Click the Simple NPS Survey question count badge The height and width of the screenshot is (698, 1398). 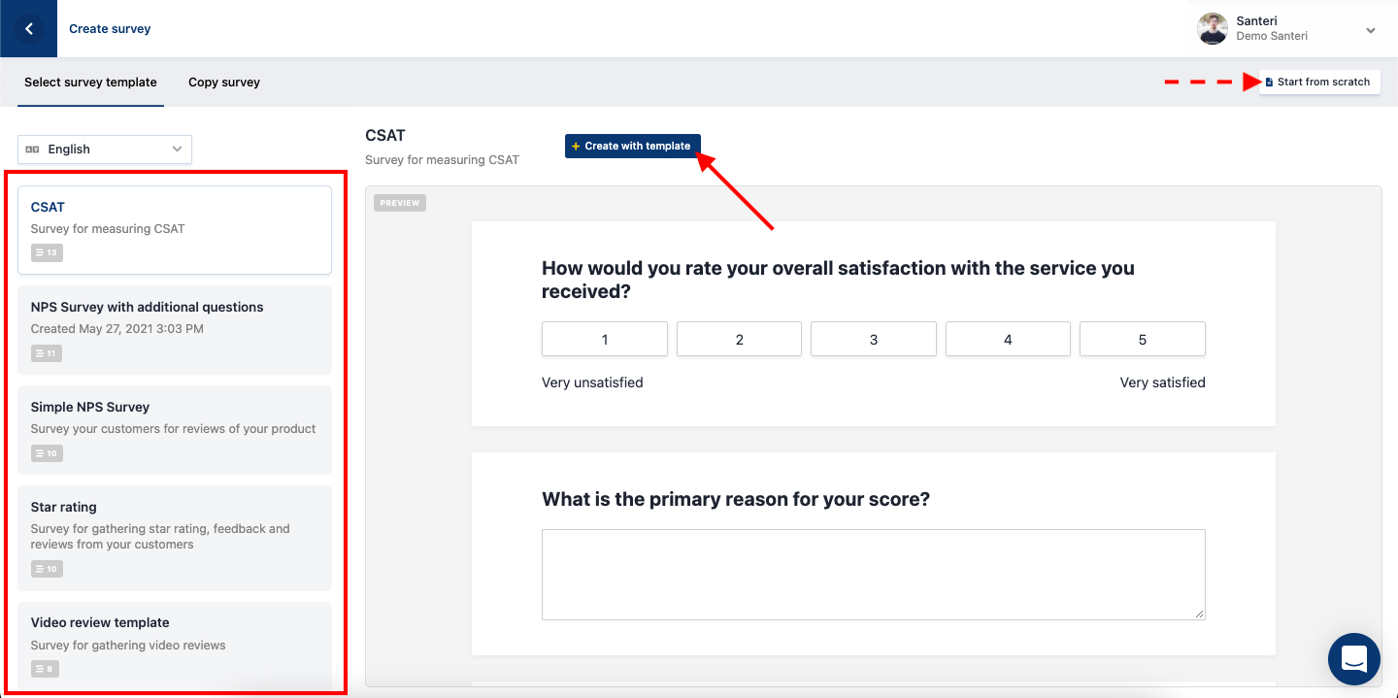(47, 453)
